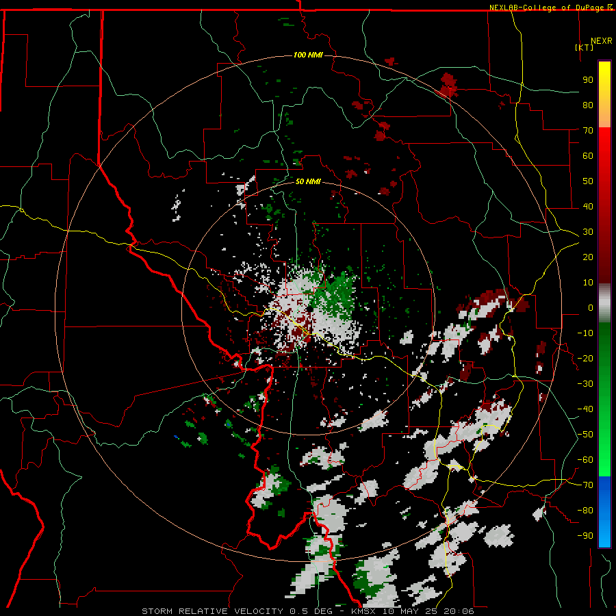
Task: Click the -80 value on velocity scale
Action: tap(585, 511)
